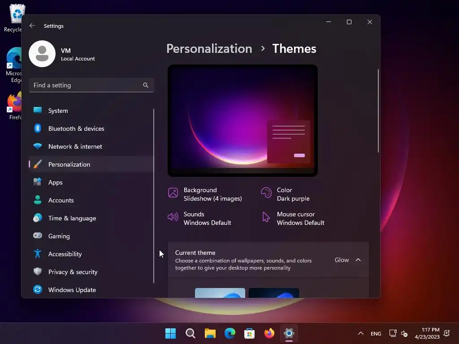
Task: Open the Windows Start menu
Action: coord(171,333)
